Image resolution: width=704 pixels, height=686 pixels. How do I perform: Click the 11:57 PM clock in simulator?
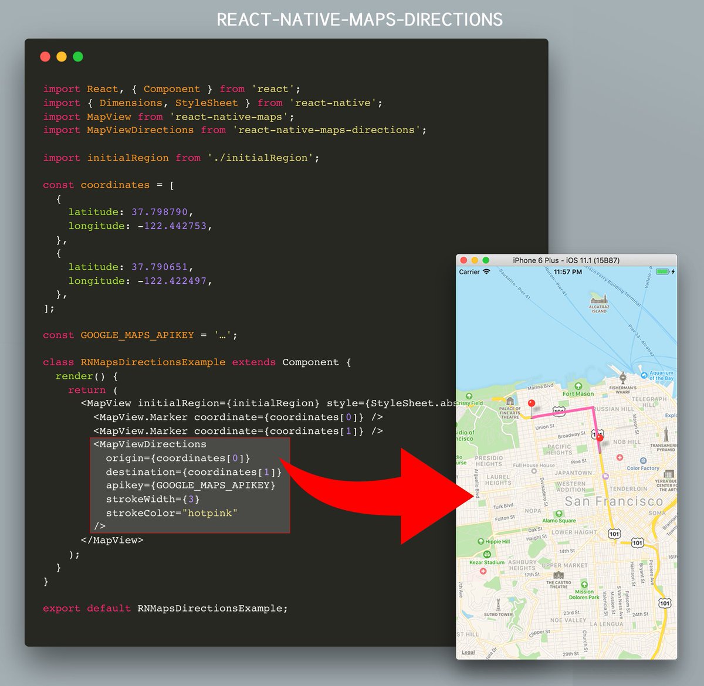(x=568, y=272)
